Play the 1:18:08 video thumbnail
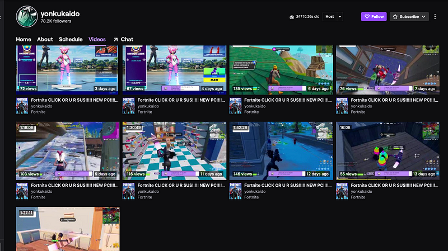 (x=68, y=151)
